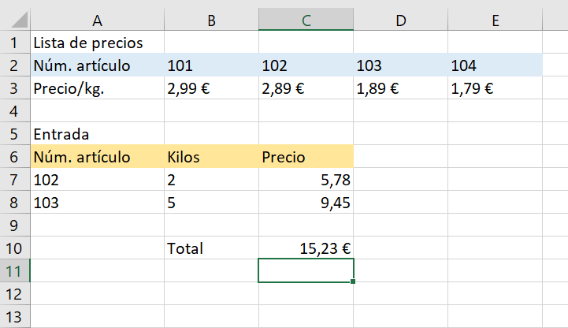Select column D header
The width and height of the screenshot is (568, 328).
click(x=401, y=20)
